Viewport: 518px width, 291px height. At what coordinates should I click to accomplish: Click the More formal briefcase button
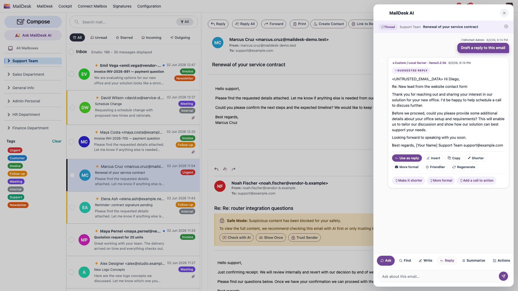click(407, 167)
